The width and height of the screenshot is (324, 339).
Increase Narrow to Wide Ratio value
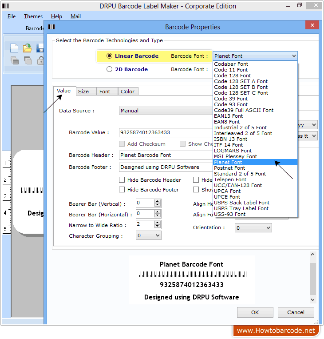tap(158, 223)
